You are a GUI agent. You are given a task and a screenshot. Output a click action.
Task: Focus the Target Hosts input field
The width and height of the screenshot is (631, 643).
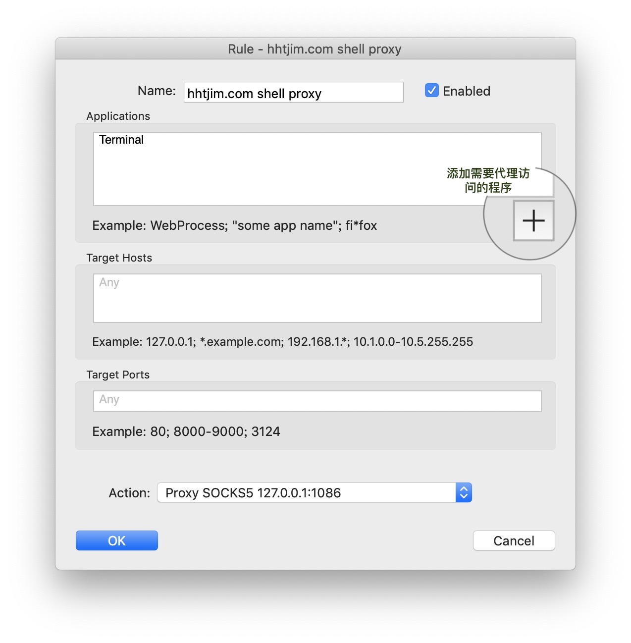point(317,298)
